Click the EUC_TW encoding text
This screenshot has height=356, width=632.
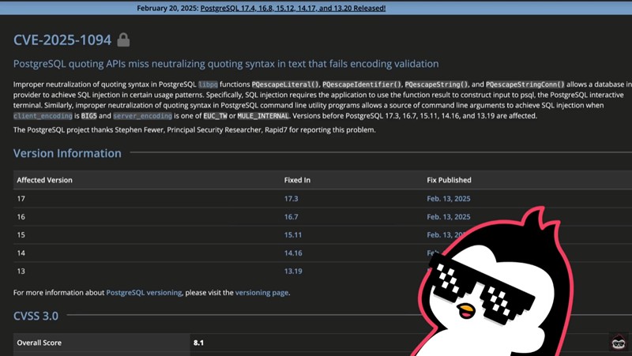point(215,116)
